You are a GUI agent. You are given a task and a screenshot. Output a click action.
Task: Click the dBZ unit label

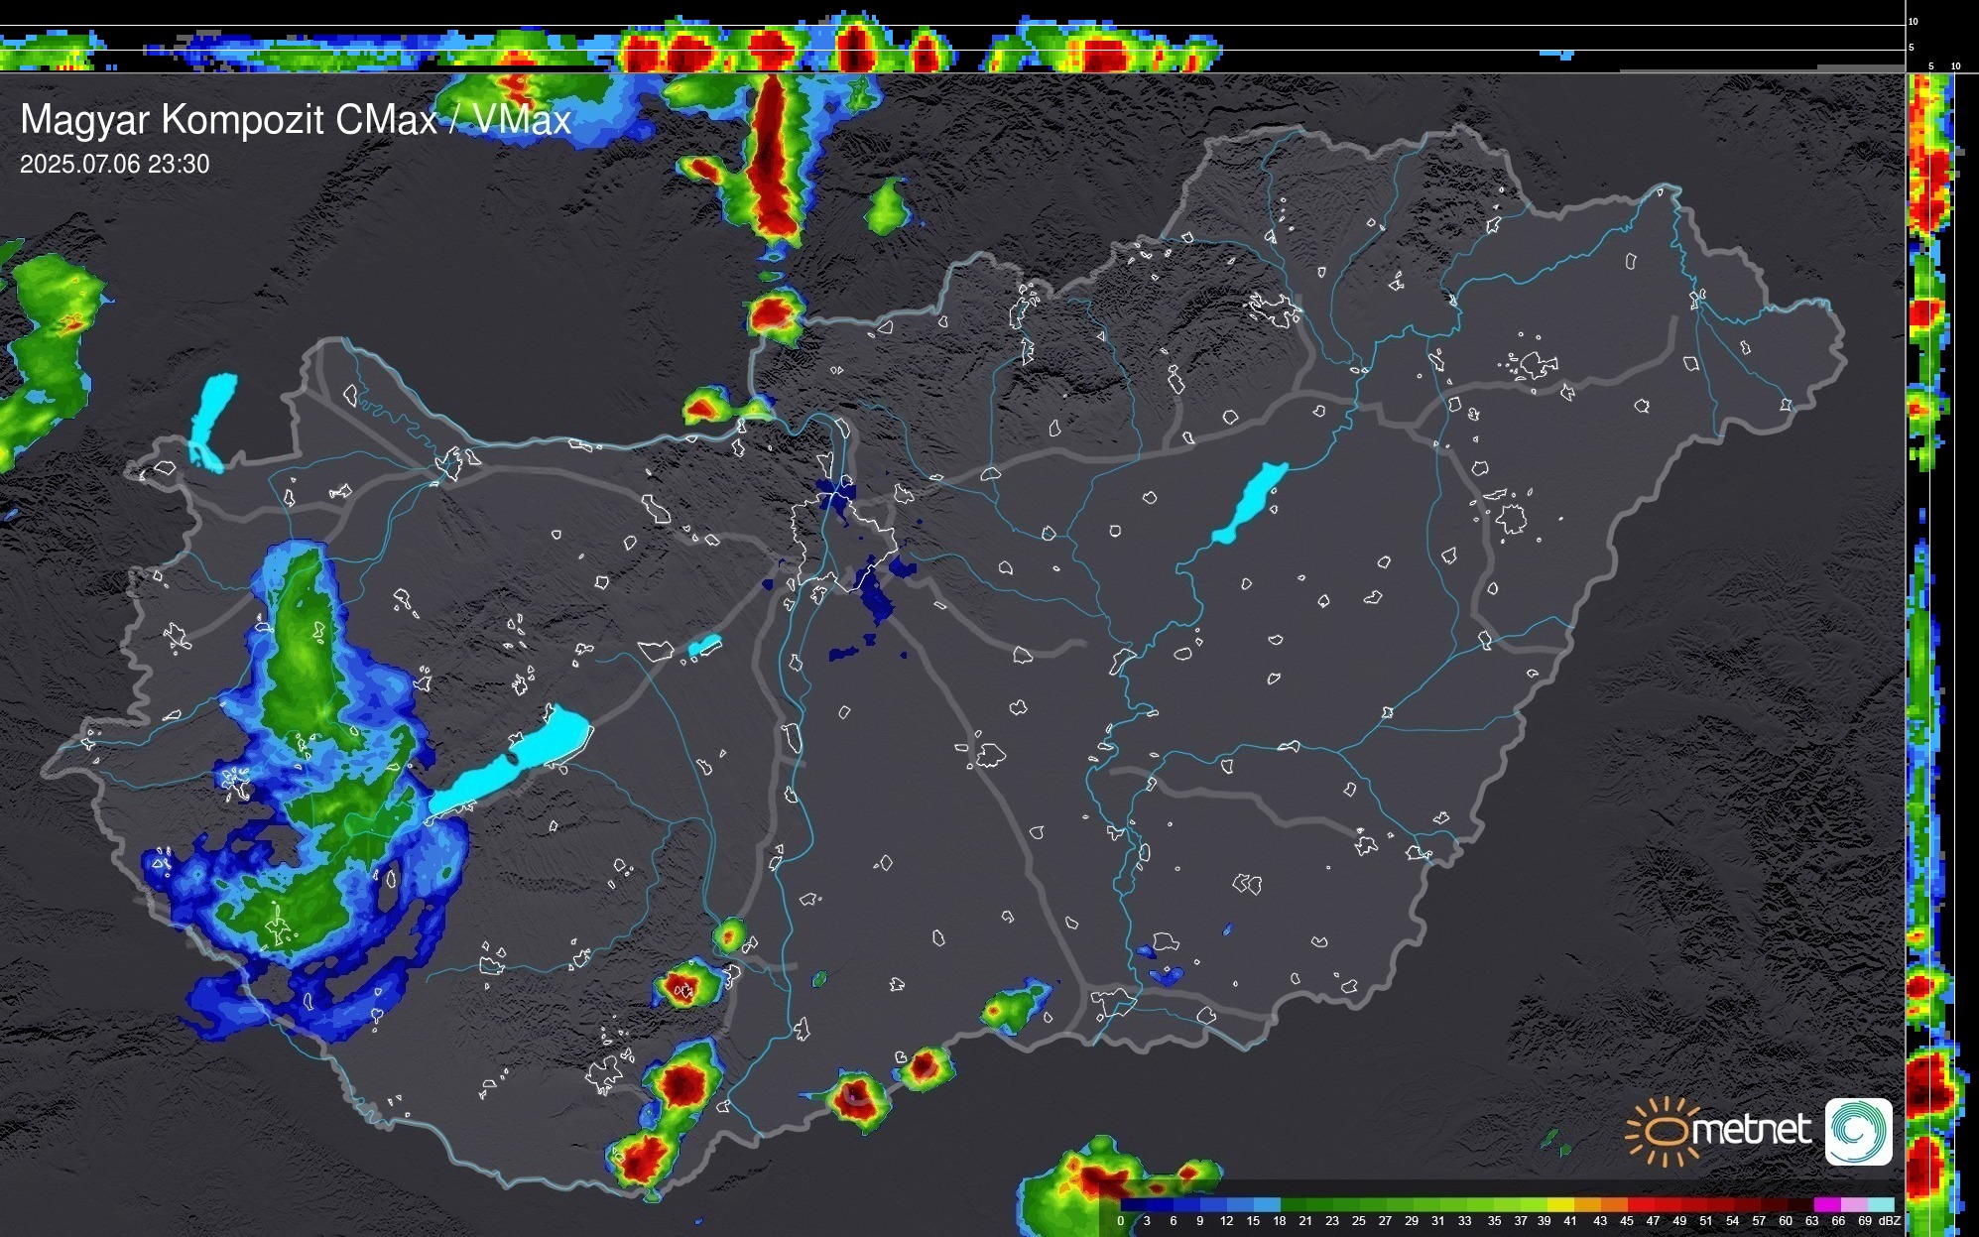pos(1890,1221)
